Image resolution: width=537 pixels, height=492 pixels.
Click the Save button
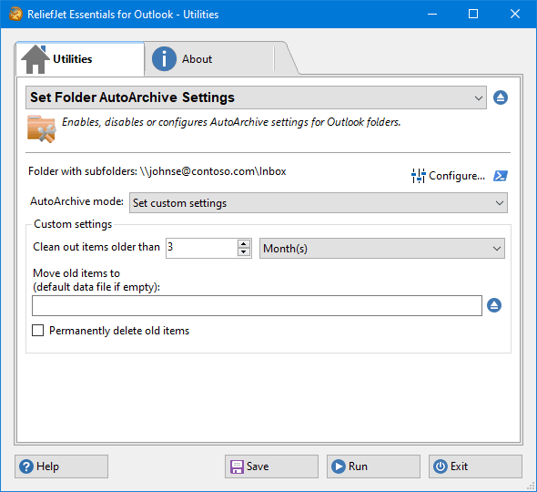271,466
